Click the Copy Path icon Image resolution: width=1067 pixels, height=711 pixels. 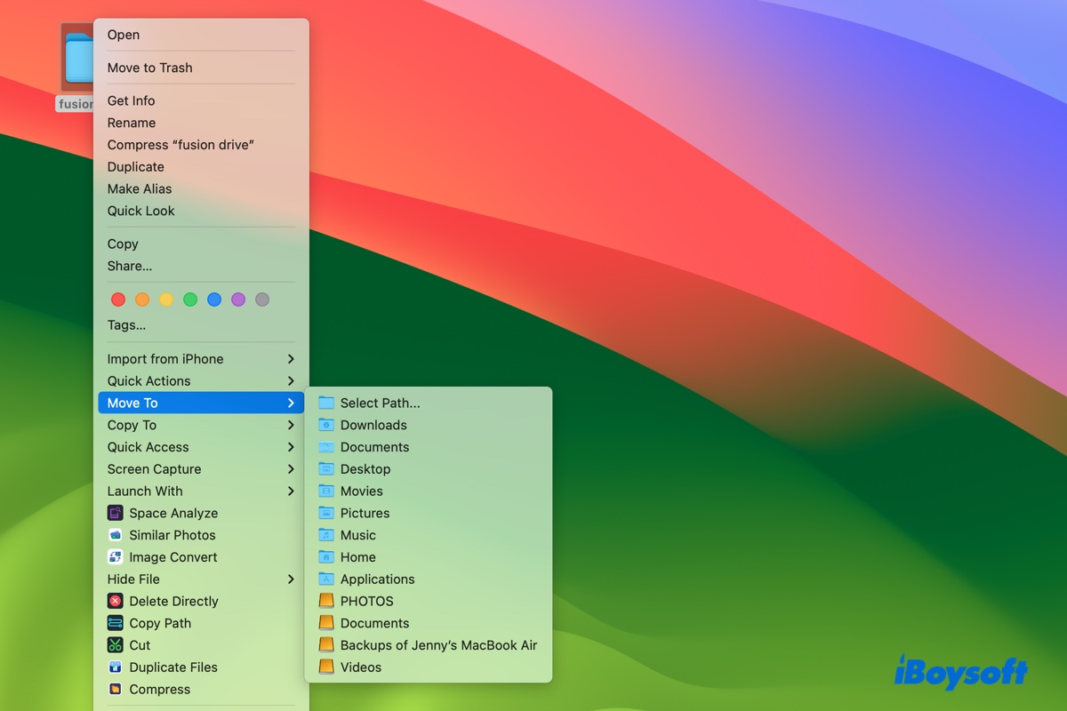pyautogui.click(x=115, y=623)
